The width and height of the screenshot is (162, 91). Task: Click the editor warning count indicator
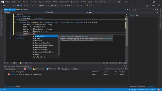21,63
